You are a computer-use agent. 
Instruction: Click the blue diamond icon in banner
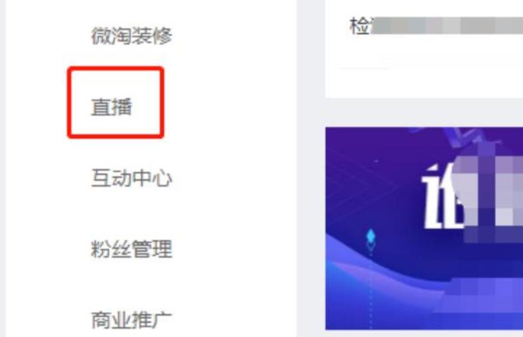[x=371, y=236]
